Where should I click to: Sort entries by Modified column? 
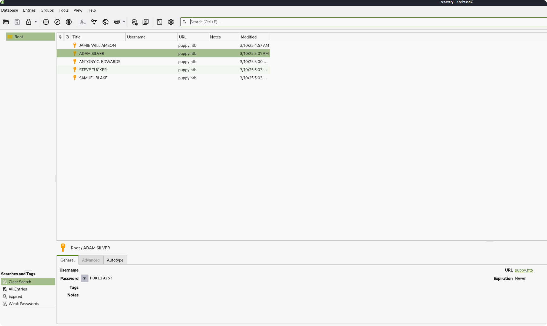tap(255, 37)
